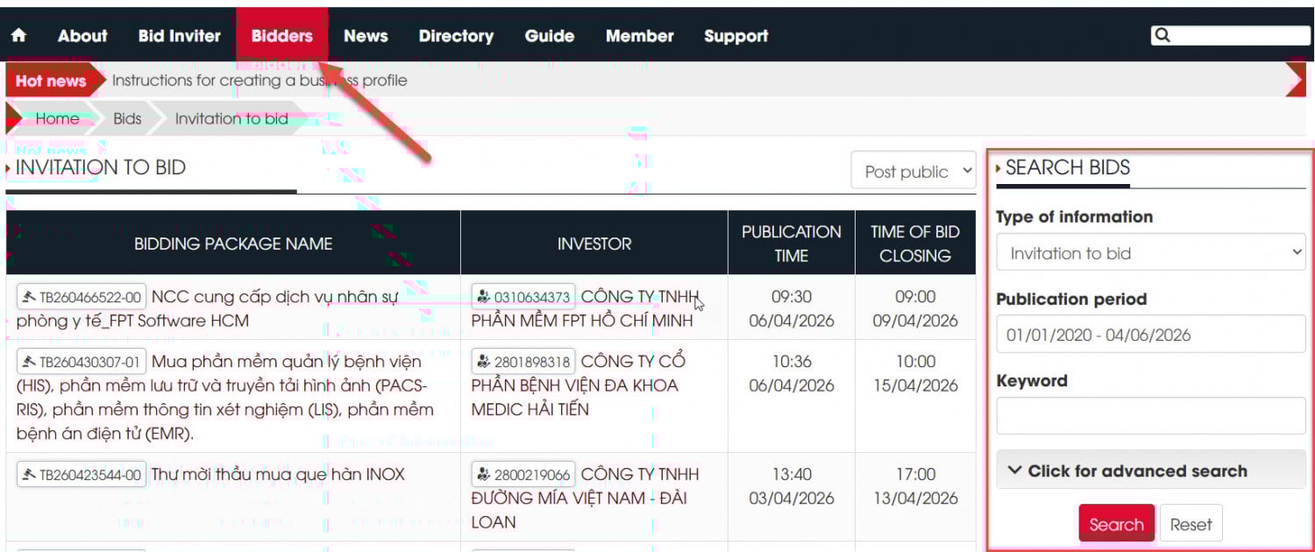Click investor tax code badge 0310634373
The height and width of the screenshot is (552, 1315).
[x=523, y=297]
